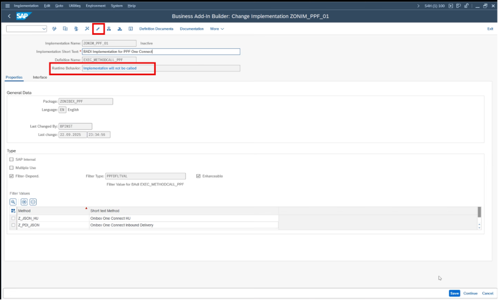Click the insert row plus icon
498x300 pixels.
(24, 202)
